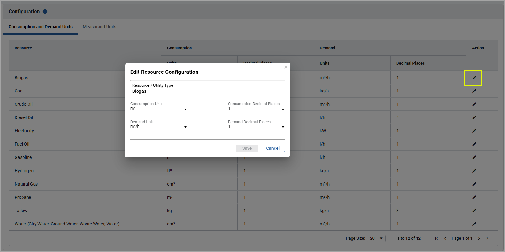Select the Gasoline resource name
Viewport: 505px width, 252px height.
(x=23, y=157)
